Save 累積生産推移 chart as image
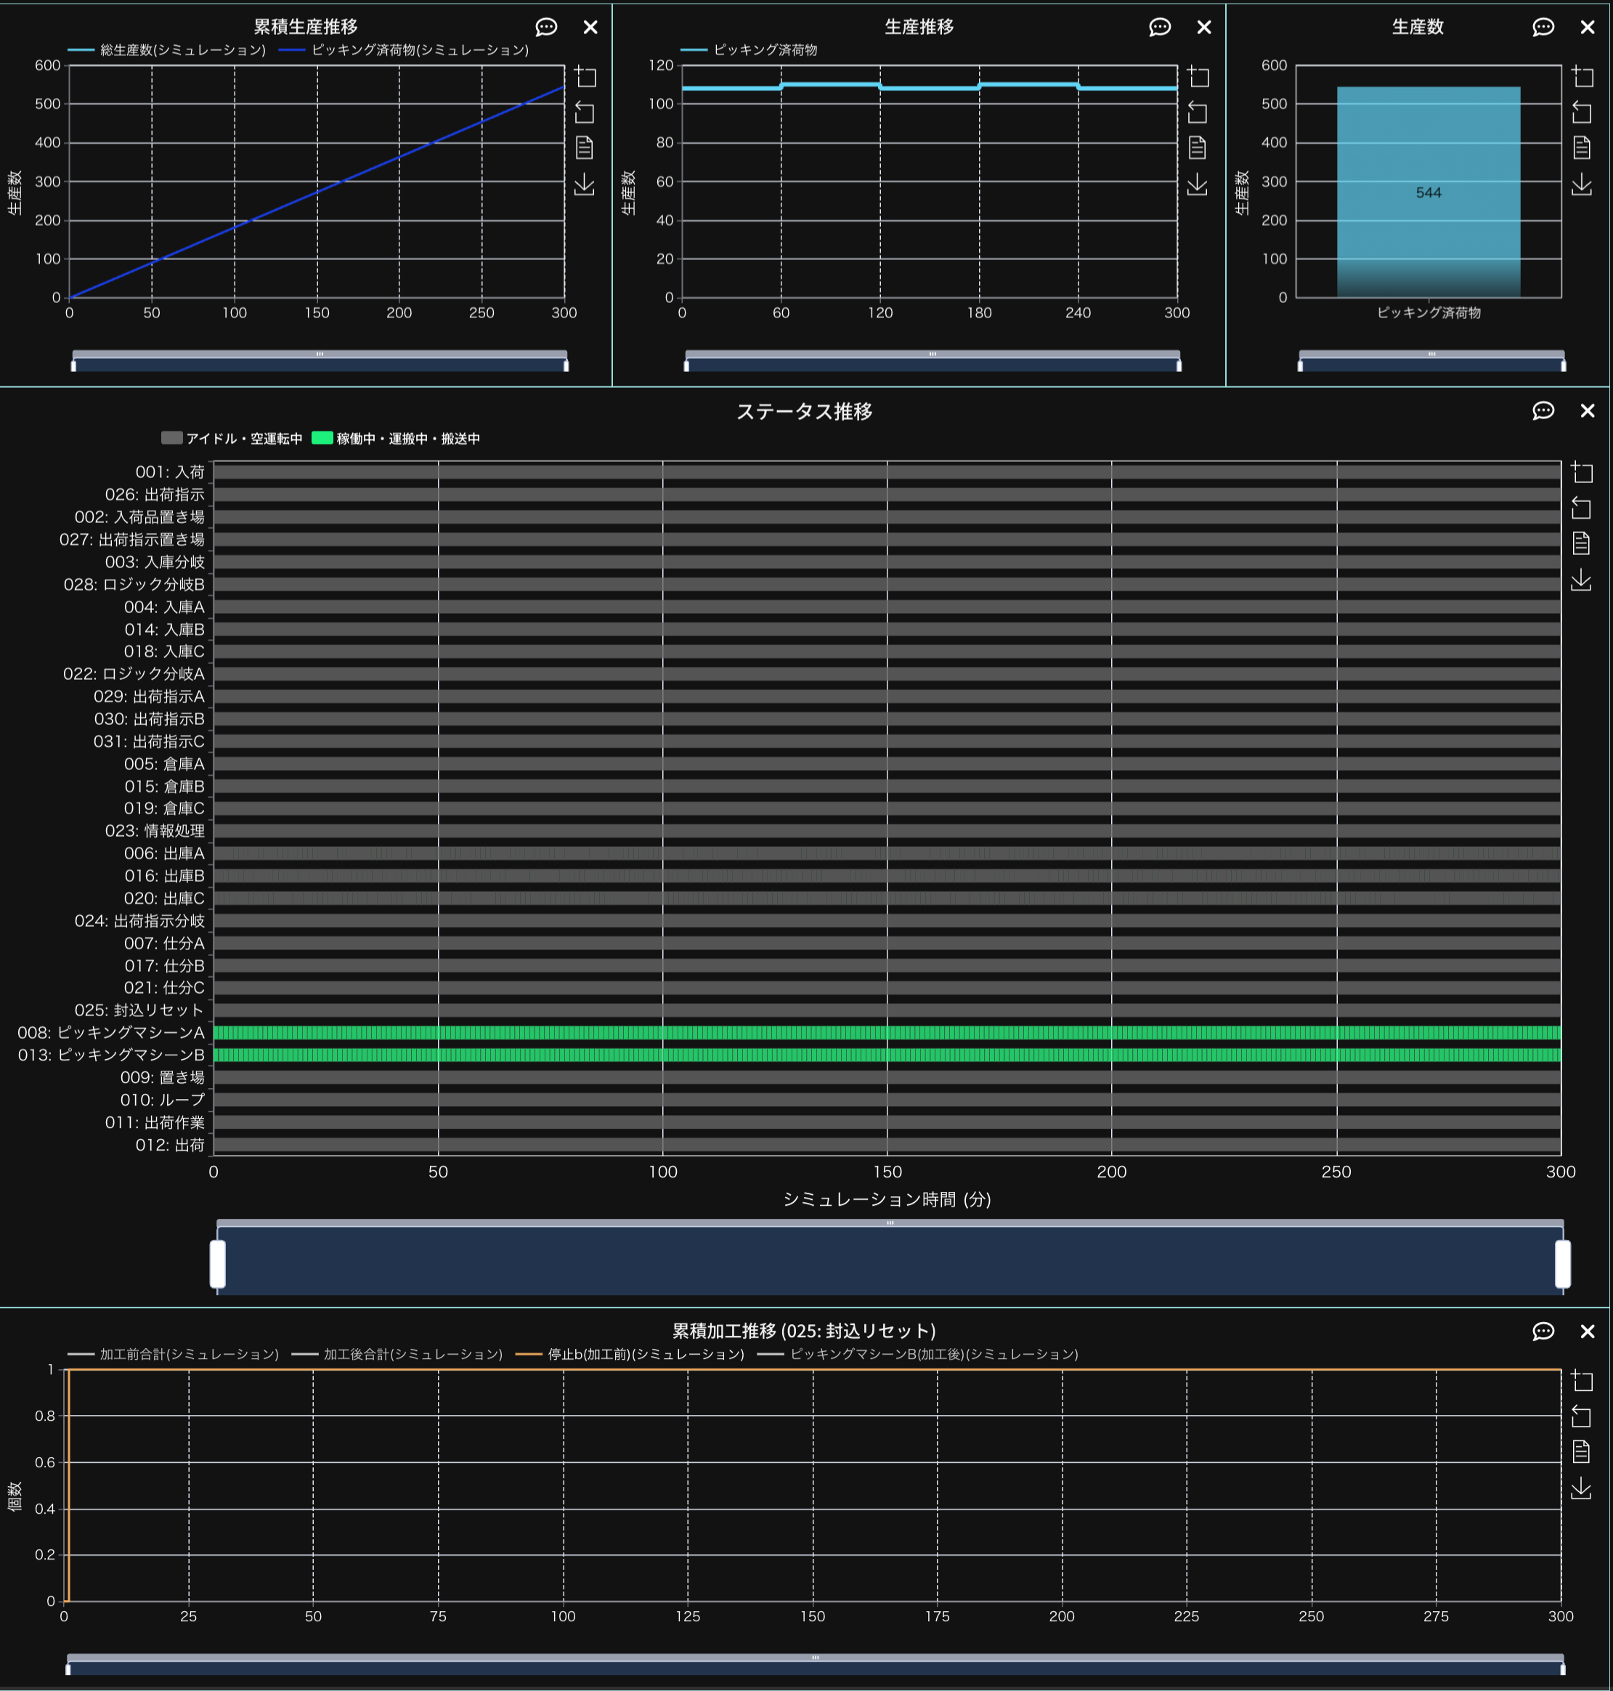The image size is (1613, 1691). tap(585, 184)
